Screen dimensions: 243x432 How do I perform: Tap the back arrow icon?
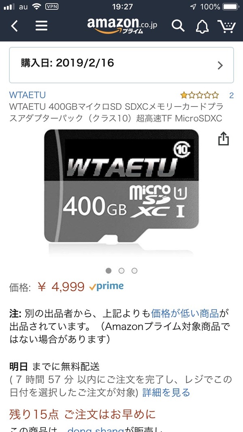[14, 26]
